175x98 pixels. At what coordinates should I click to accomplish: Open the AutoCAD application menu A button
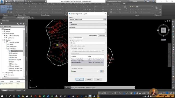tap(2, 2)
